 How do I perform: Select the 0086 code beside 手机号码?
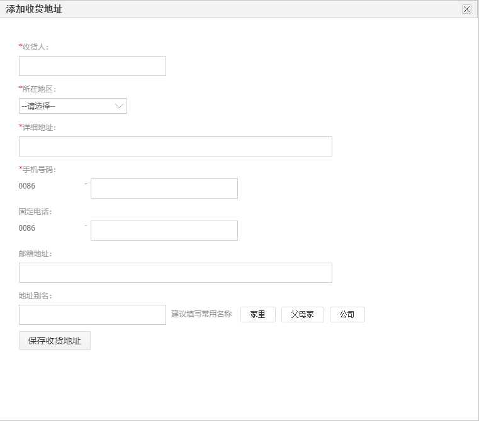pos(27,186)
